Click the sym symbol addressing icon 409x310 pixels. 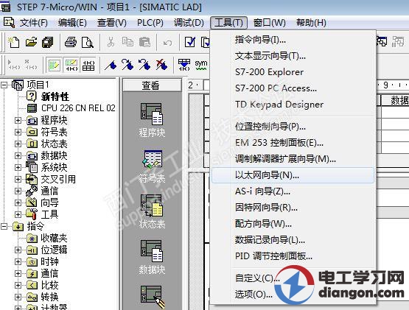click(x=201, y=65)
